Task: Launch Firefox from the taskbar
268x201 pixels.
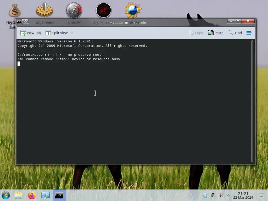Action: point(32,195)
